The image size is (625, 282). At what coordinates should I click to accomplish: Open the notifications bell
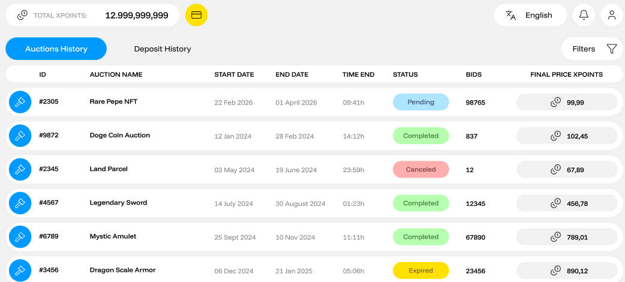584,15
